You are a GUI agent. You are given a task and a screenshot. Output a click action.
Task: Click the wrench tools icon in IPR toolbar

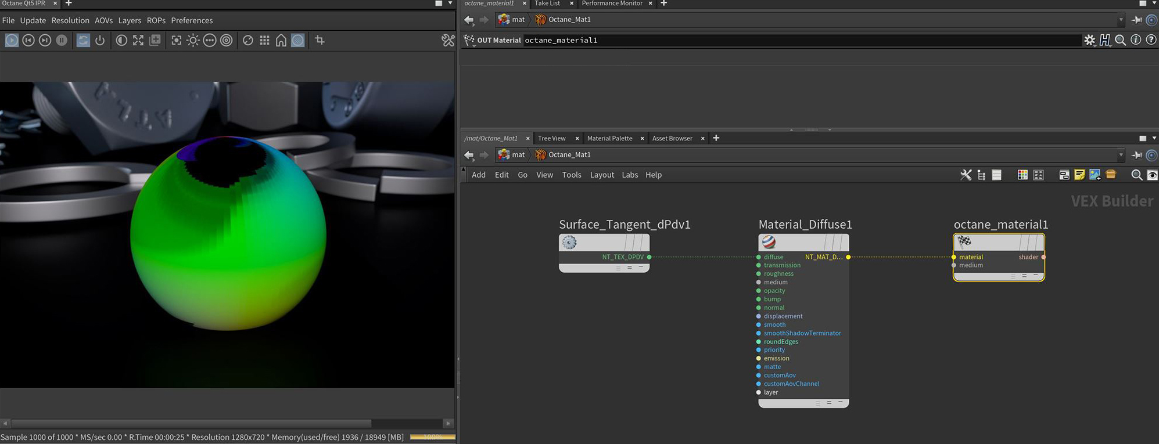(447, 40)
